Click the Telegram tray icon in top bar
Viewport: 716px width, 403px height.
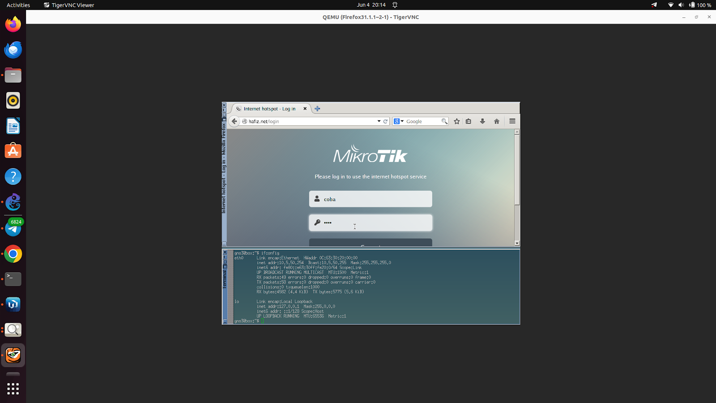click(x=654, y=5)
